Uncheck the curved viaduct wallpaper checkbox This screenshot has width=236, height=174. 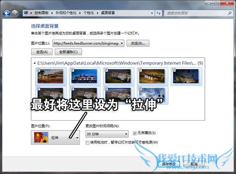coord(140,70)
